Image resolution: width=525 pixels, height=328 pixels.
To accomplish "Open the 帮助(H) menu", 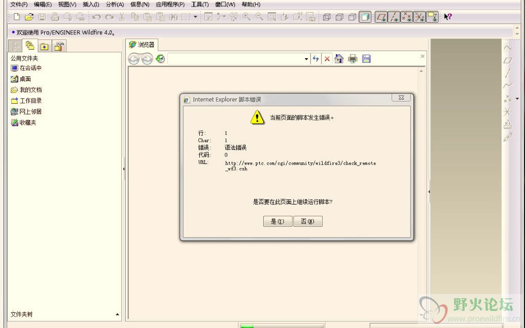I will 251,5.
